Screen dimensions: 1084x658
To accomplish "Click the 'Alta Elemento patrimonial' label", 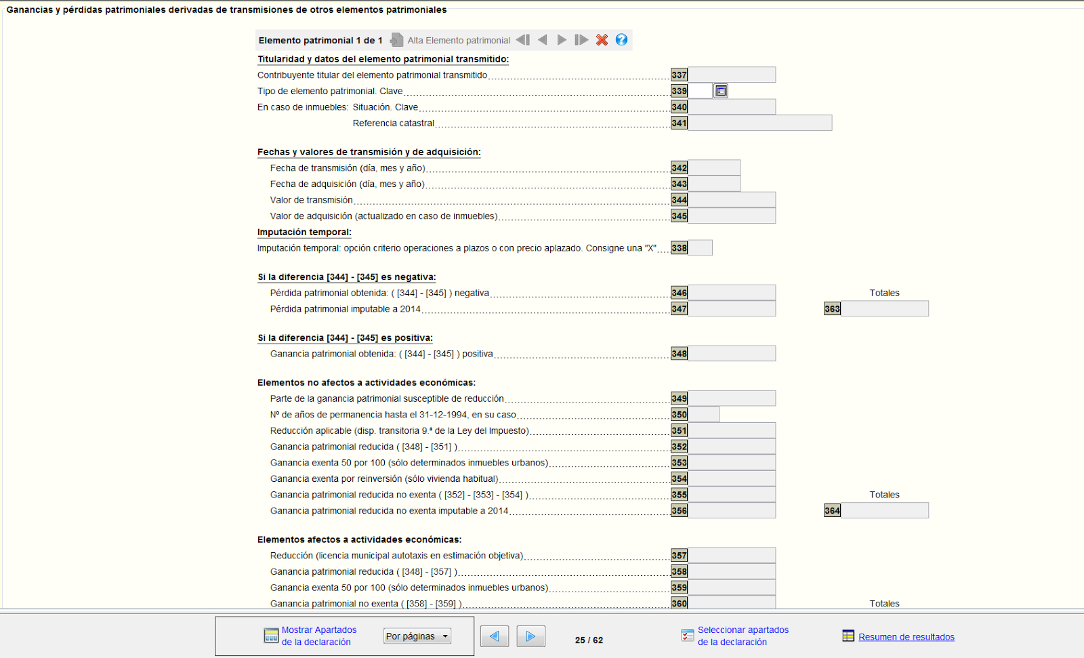I will click(459, 41).
